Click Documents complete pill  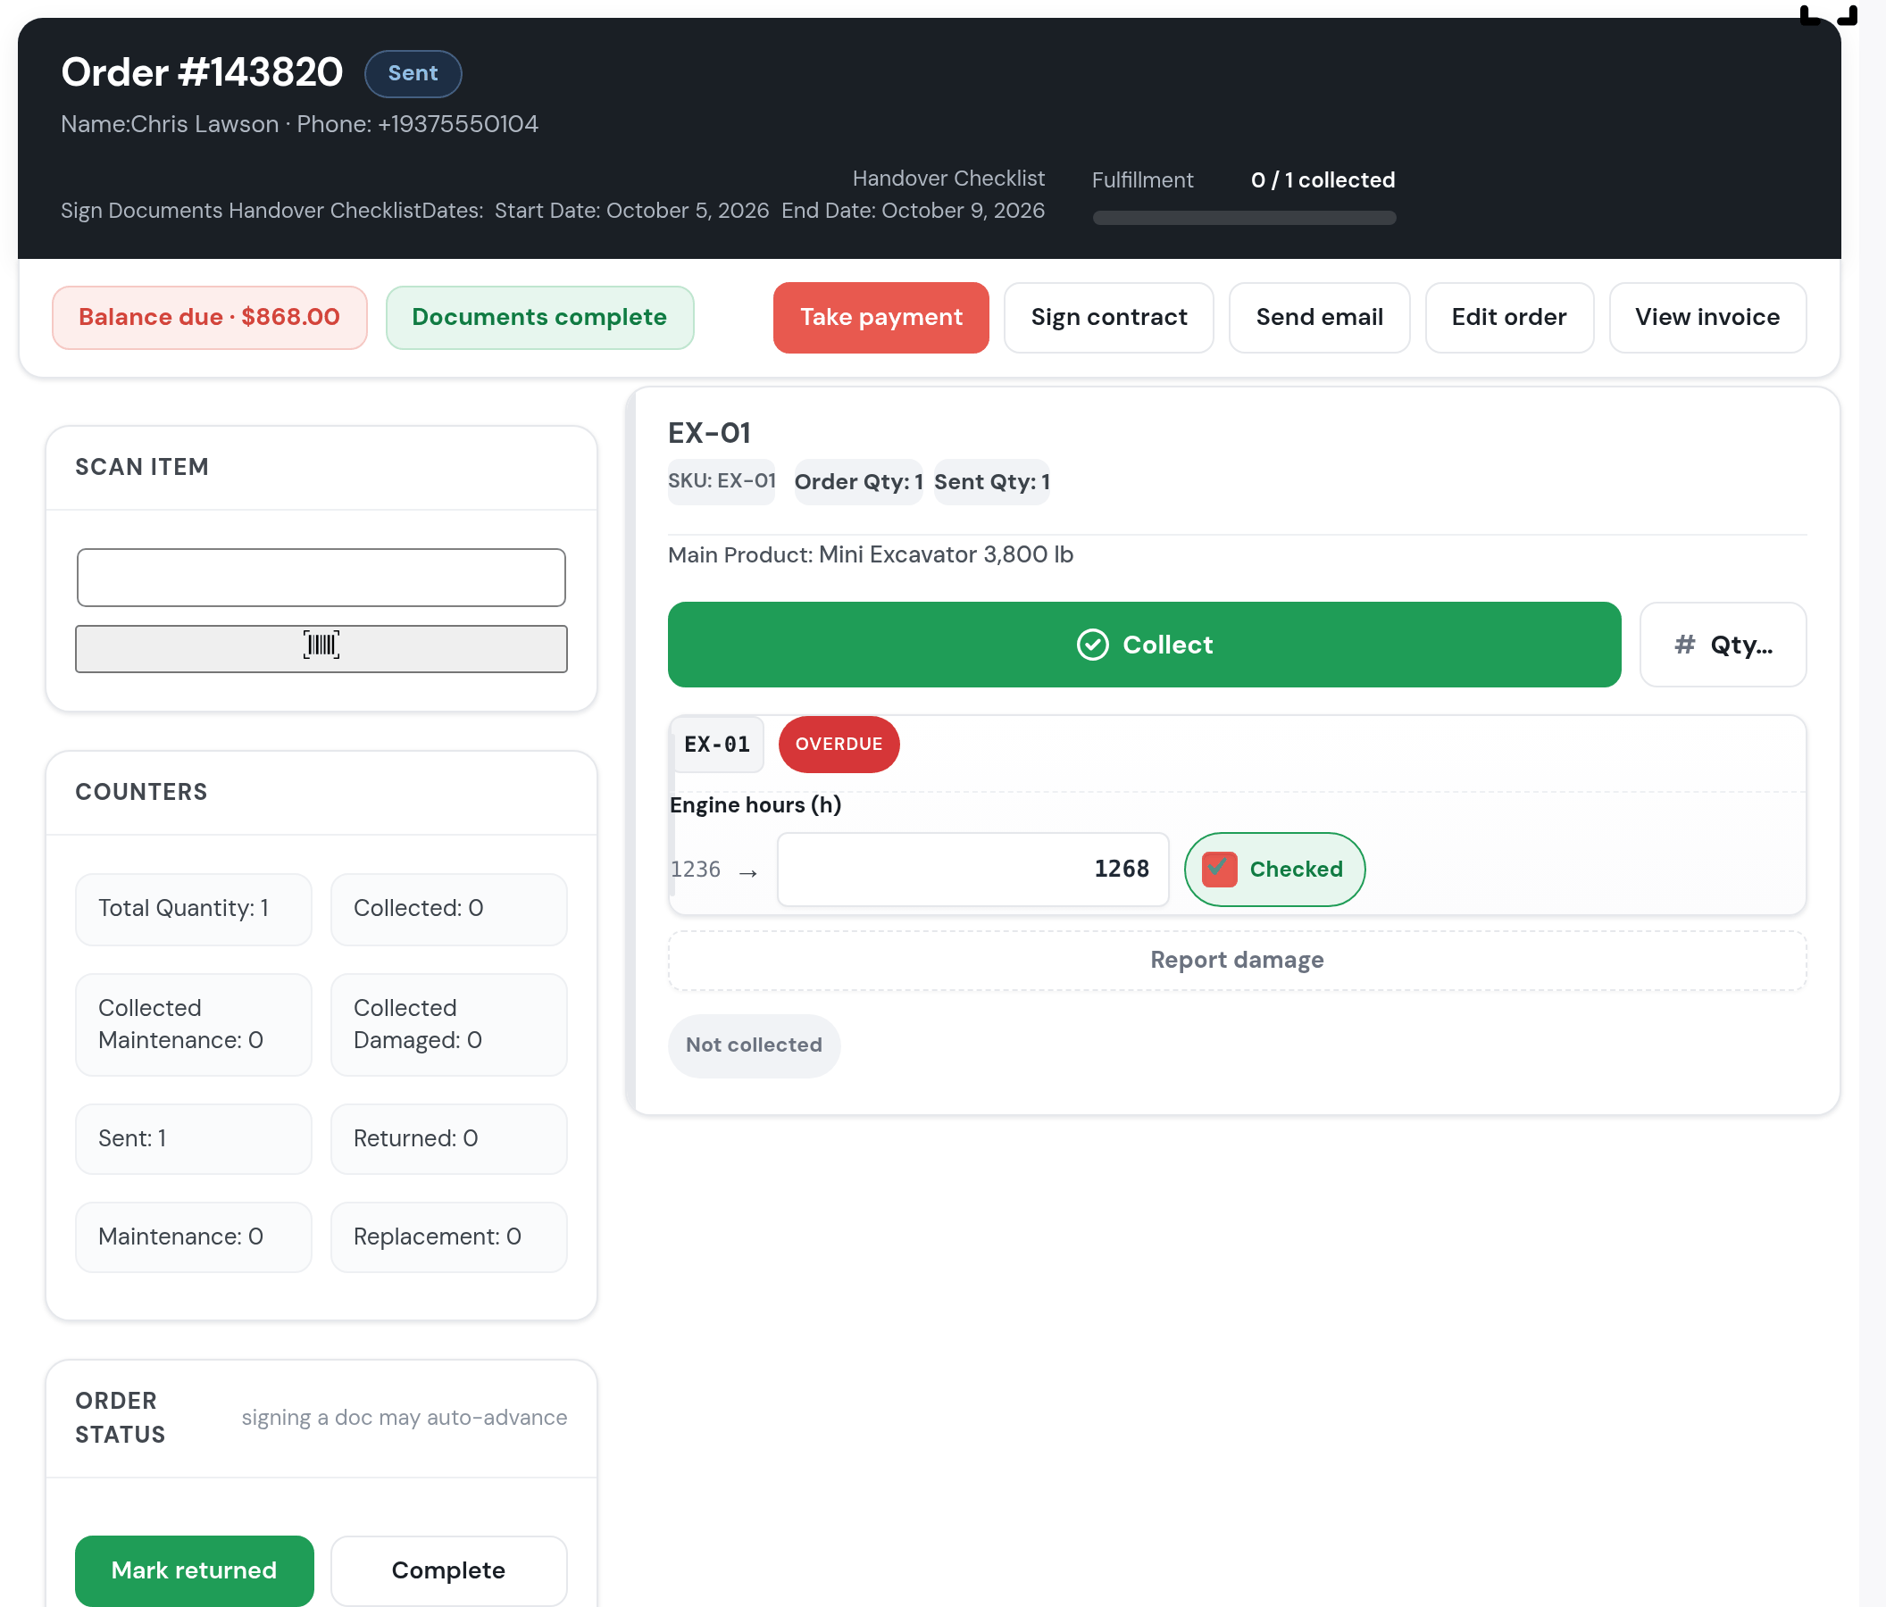click(x=538, y=317)
